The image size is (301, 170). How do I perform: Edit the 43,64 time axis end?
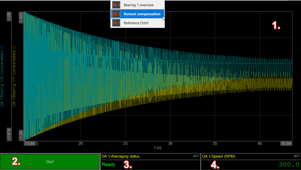pos(286,144)
